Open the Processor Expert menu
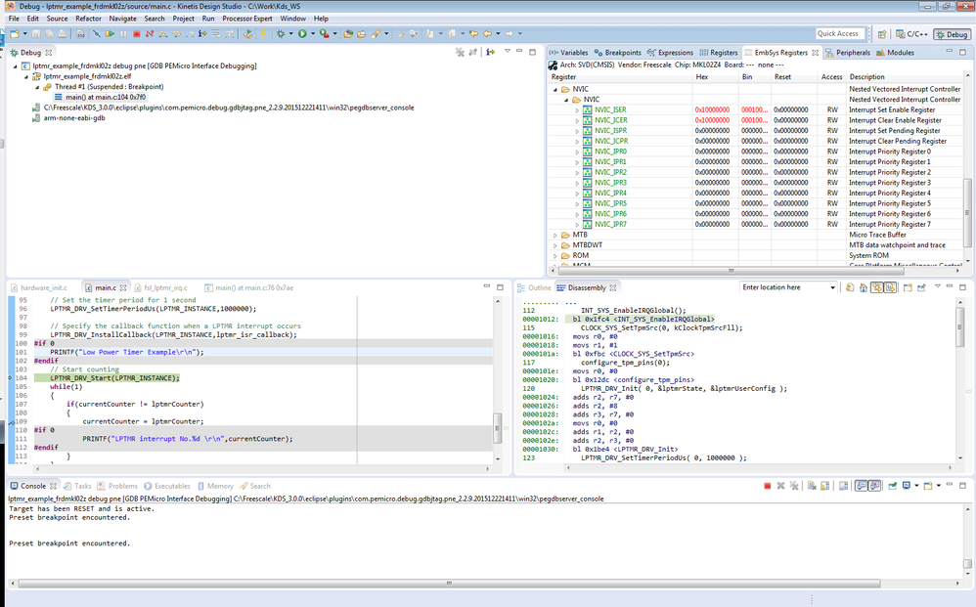This screenshot has height=607, width=976. pyautogui.click(x=248, y=19)
